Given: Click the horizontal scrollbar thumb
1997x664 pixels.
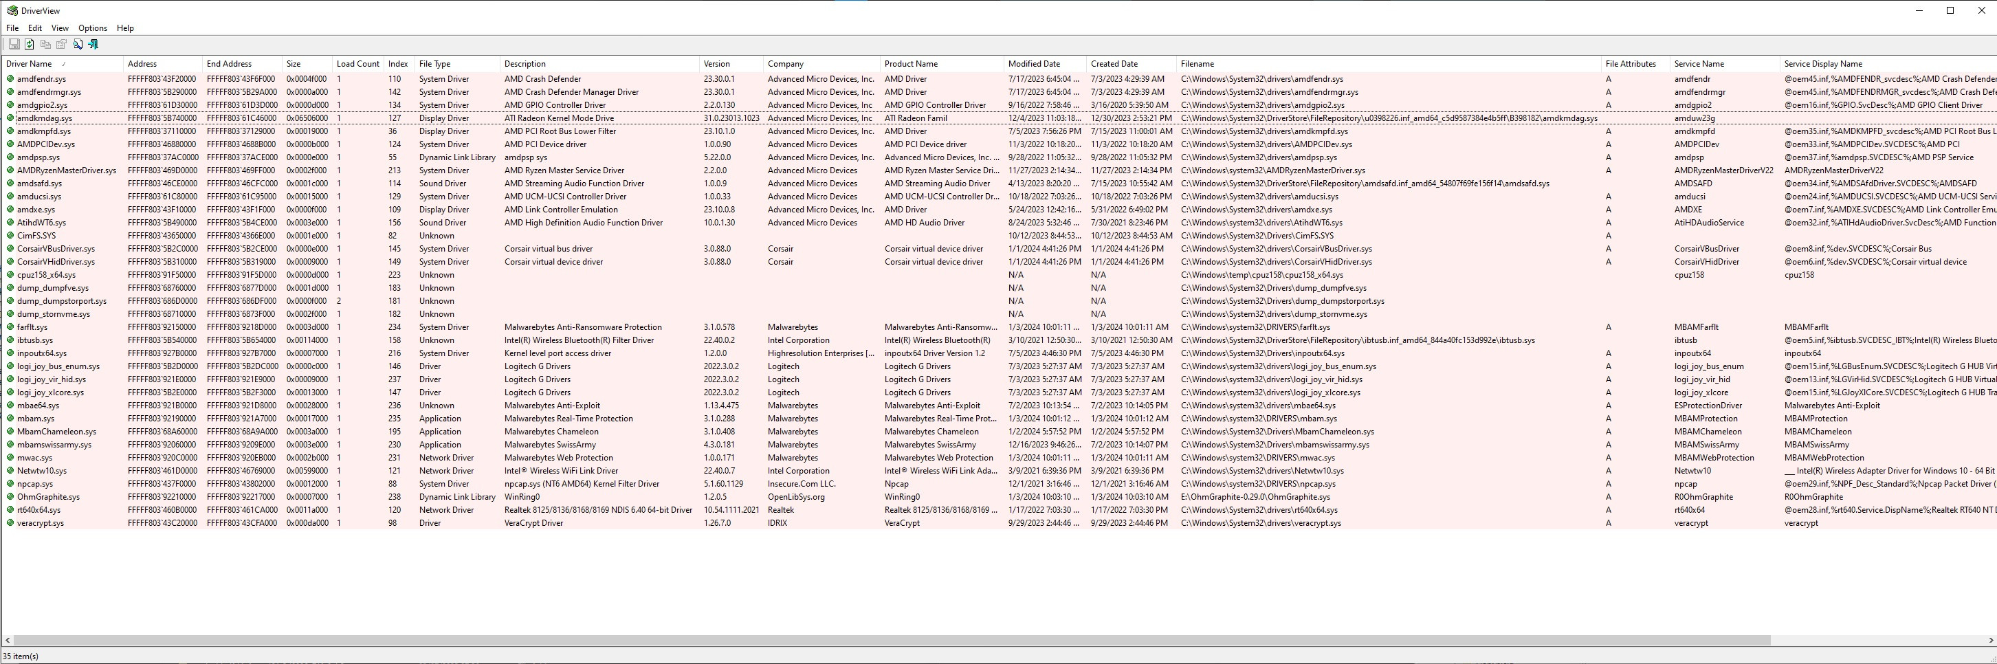Looking at the screenshot, I should pos(892,641).
